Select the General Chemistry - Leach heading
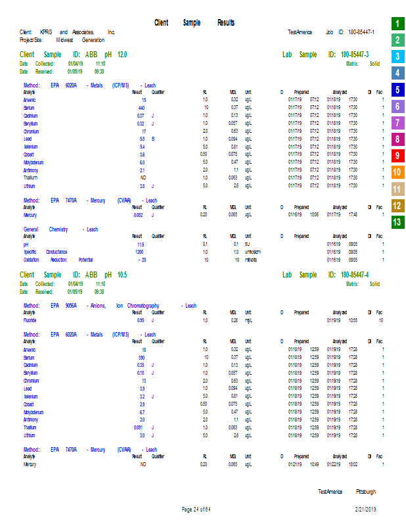The width and height of the screenshot is (406, 526). (x=60, y=229)
